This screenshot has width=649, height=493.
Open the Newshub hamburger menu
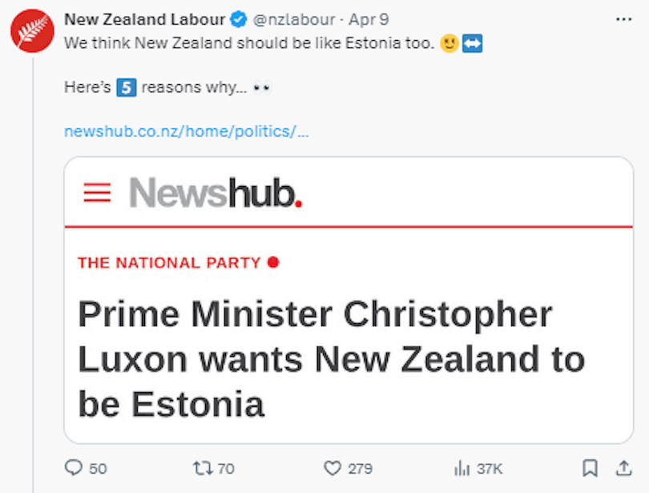(97, 192)
